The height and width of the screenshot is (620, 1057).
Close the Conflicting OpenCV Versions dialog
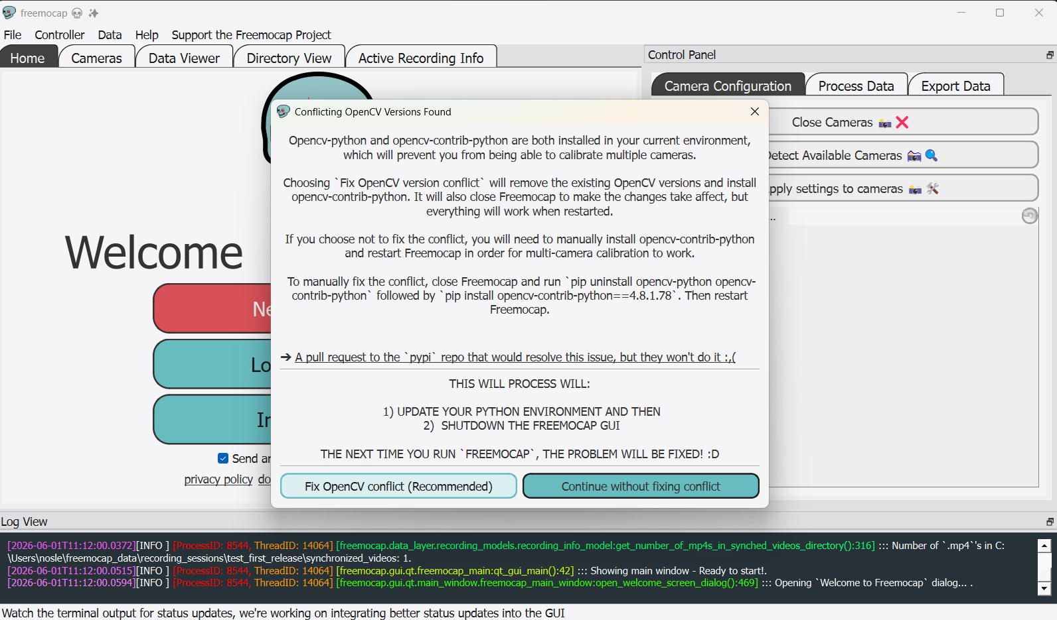point(754,111)
